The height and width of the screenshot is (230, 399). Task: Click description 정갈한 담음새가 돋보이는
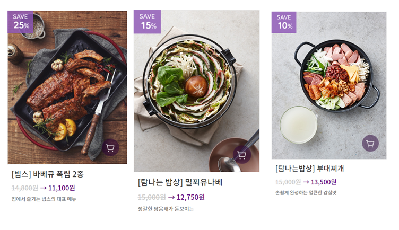click(166, 209)
